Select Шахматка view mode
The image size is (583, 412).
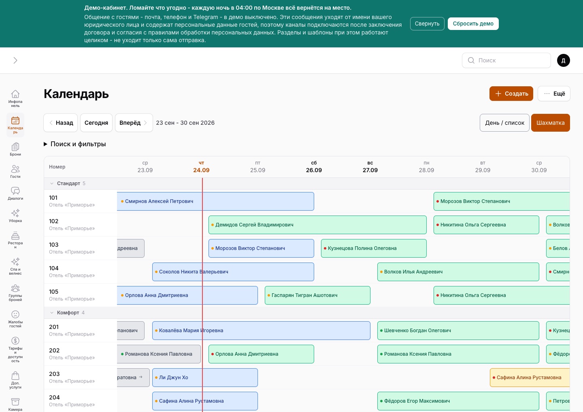coord(551,123)
